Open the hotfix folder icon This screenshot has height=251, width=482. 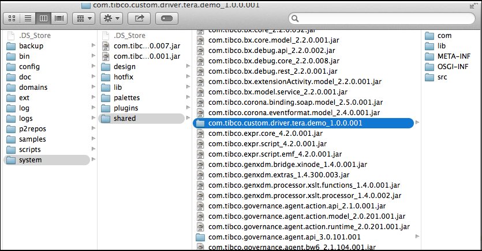[x=106, y=77]
